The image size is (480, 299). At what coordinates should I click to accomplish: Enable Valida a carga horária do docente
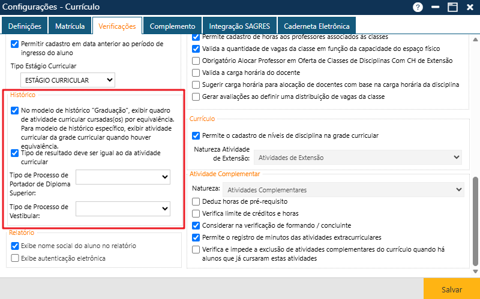(196, 73)
